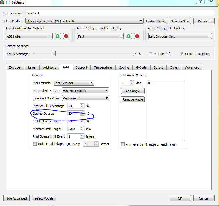The image size is (219, 206).
Task: Click the Update Profile button
Action: click(156, 21)
